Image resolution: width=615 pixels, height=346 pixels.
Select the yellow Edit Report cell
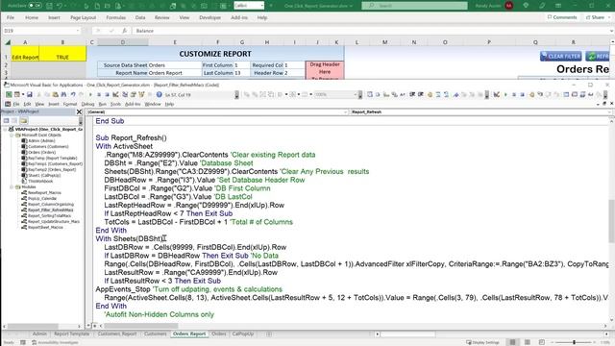coord(25,54)
